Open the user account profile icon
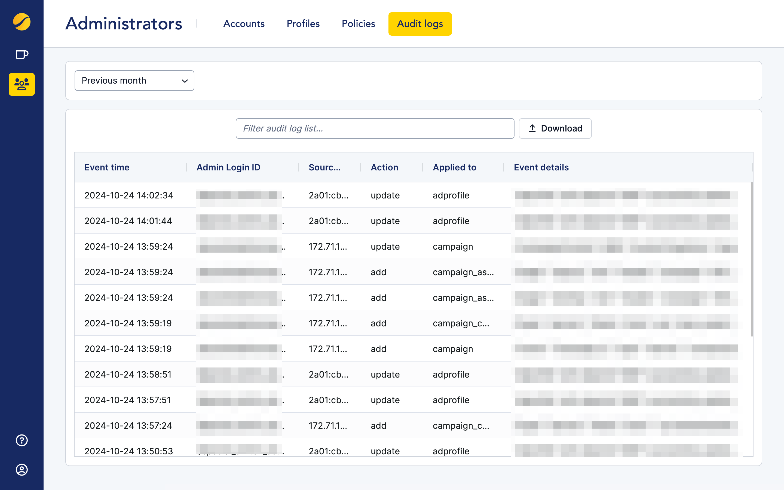This screenshot has height=490, width=784. pyautogui.click(x=22, y=470)
